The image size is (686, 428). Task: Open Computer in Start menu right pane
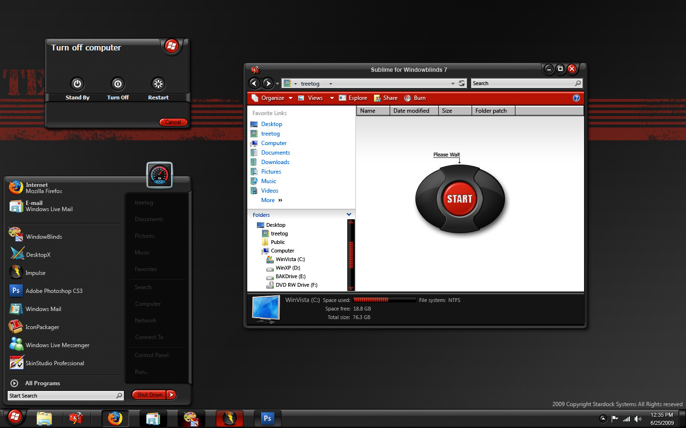click(x=148, y=304)
